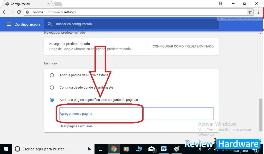Click the microphone icon in taskbar search
The width and height of the screenshot is (264, 154).
[89, 149]
